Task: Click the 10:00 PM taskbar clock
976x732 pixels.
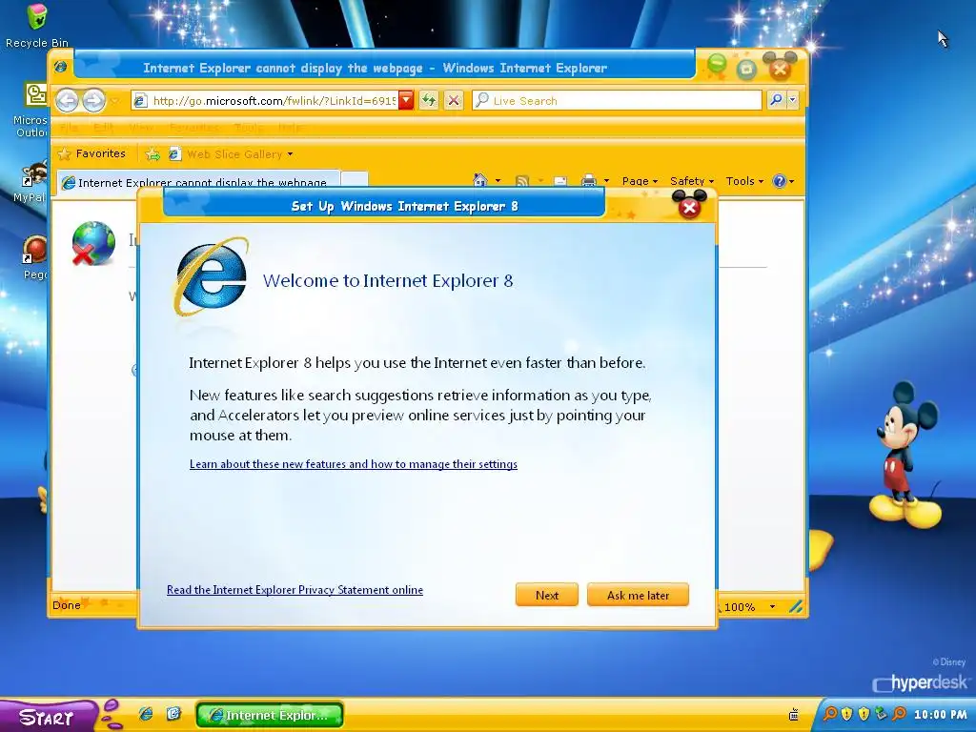Action: click(x=940, y=715)
